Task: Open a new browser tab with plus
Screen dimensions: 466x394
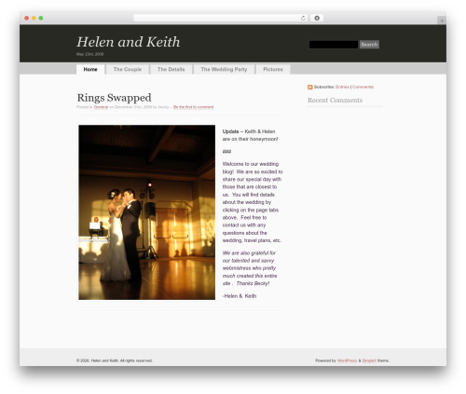Action: (x=442, y=20)
